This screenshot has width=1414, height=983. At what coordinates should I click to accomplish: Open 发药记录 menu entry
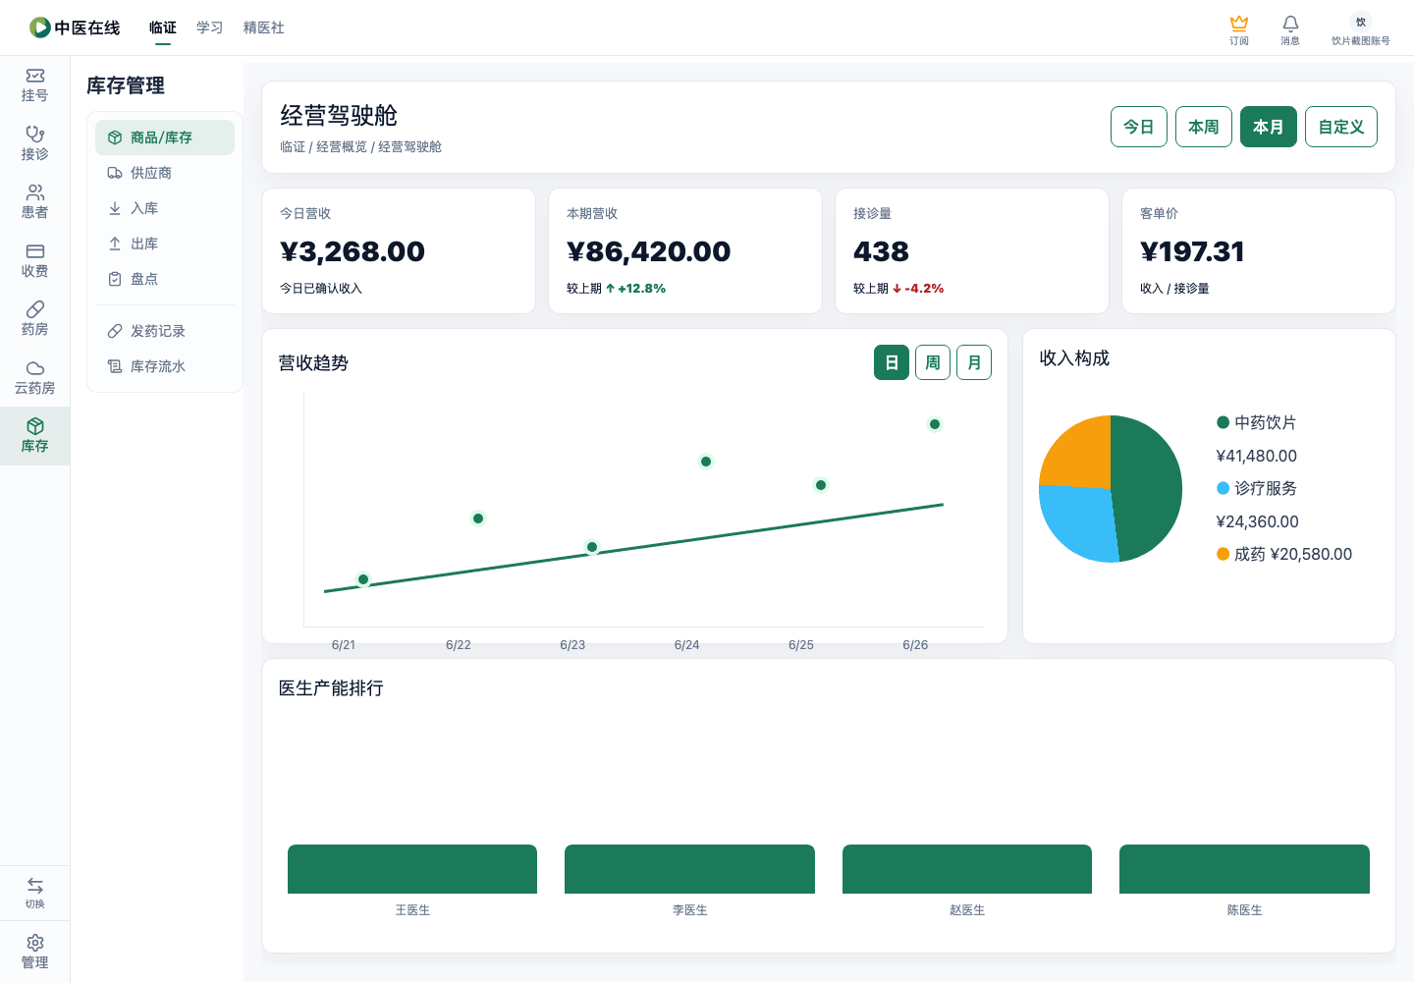165,331
